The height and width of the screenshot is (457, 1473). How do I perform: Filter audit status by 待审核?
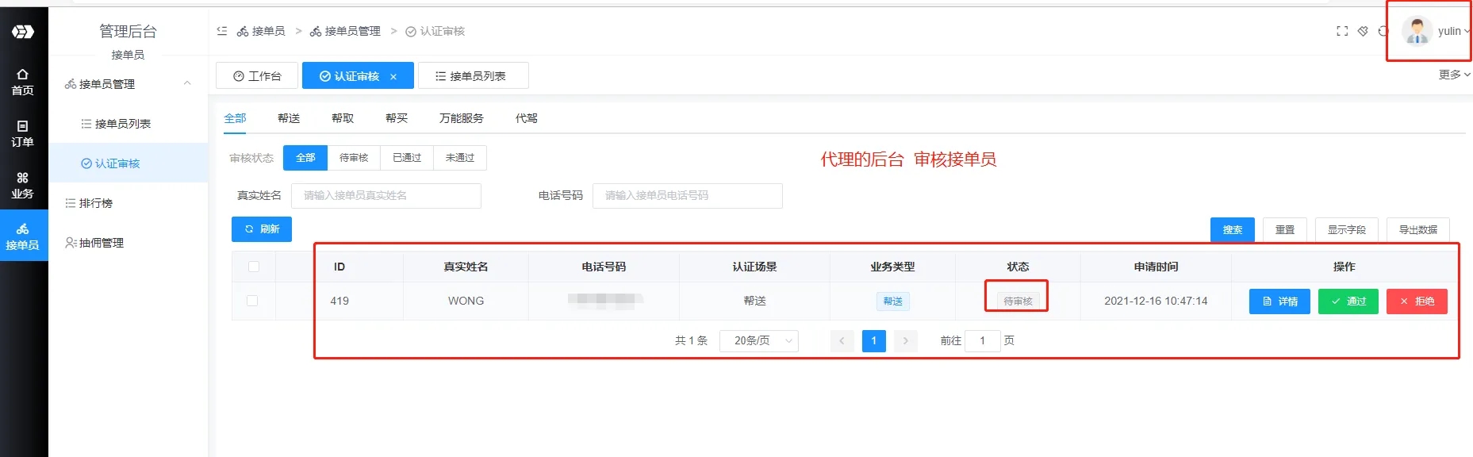[354, 158]
